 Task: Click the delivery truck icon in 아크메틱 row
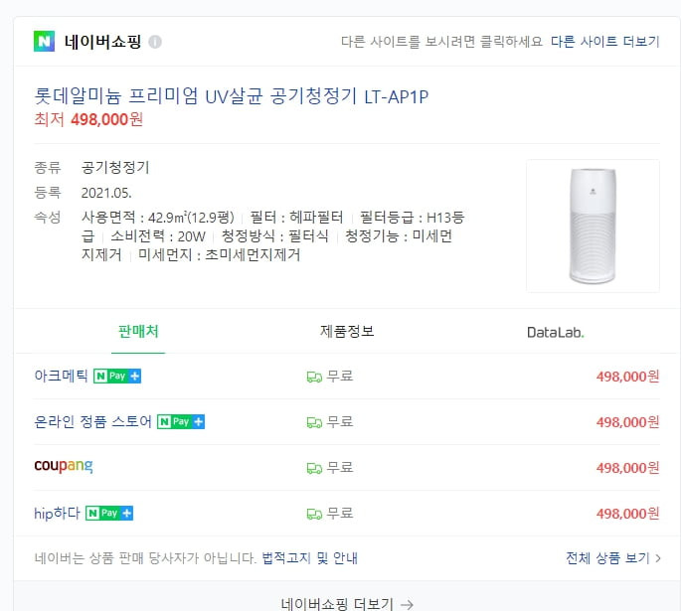tap(314, 378)
